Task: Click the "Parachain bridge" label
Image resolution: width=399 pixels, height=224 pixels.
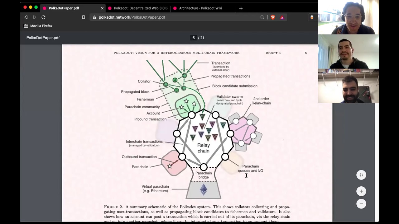Action: 204,175
